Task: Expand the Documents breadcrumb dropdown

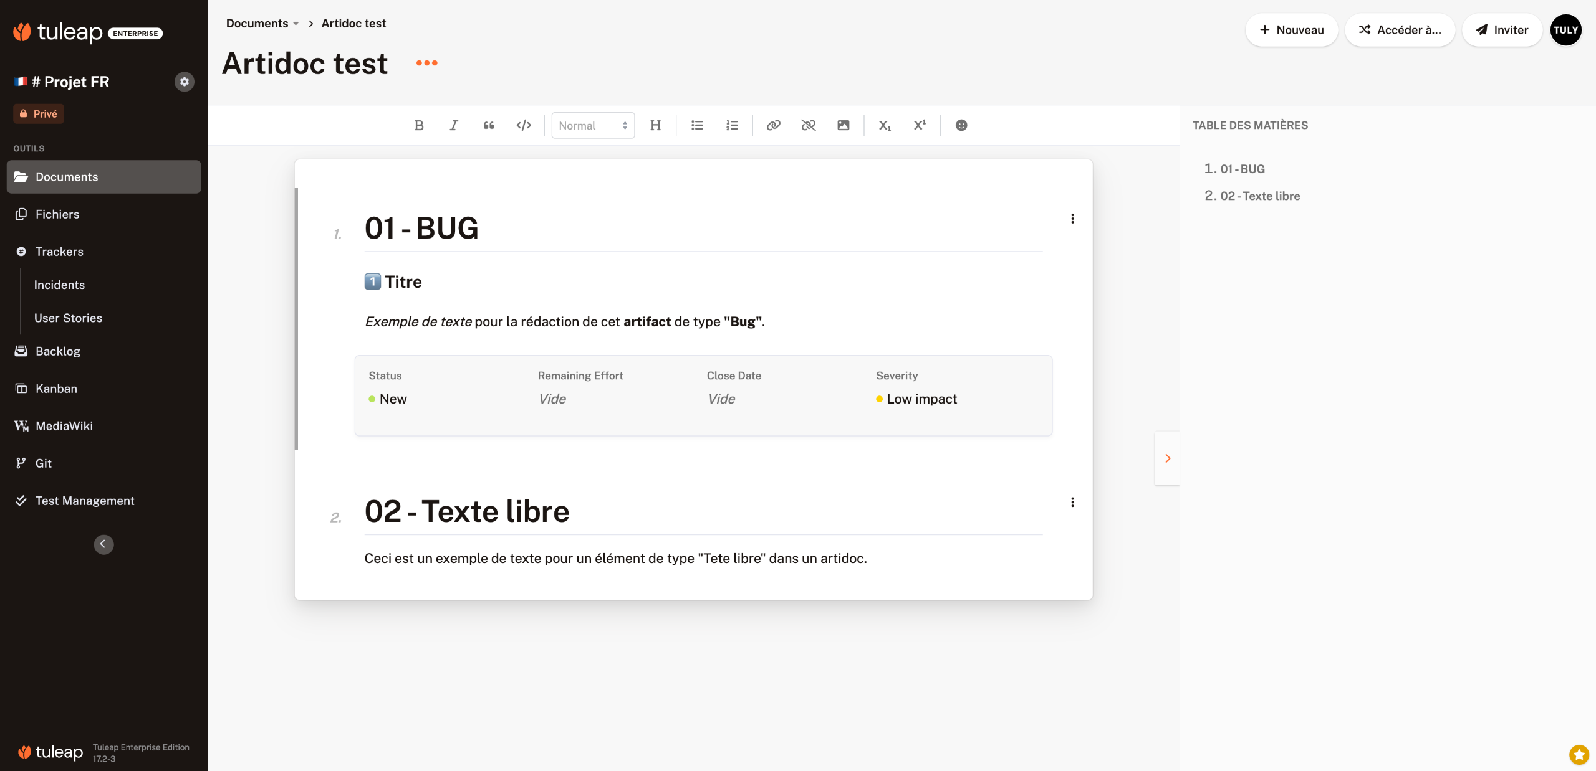Action: coord(296,24)
